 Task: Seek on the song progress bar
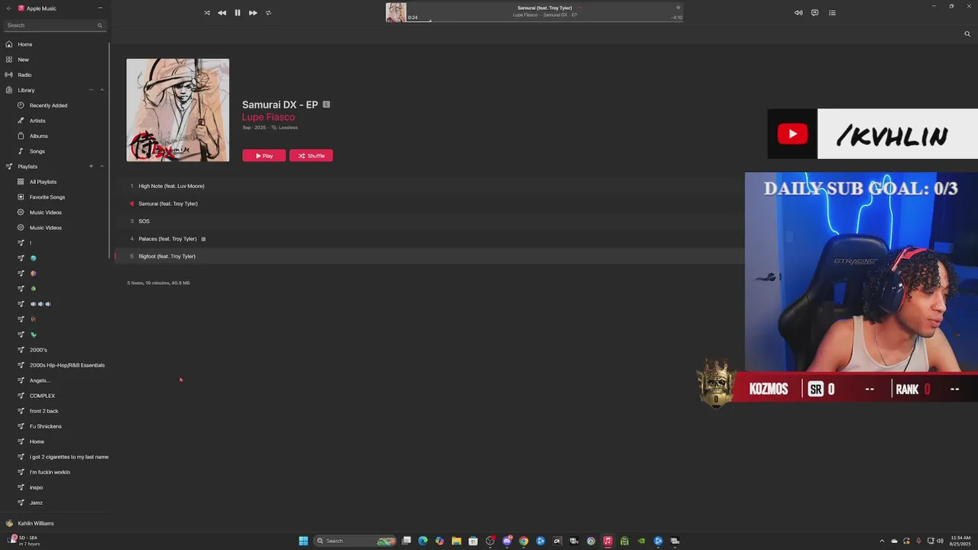click(546, 21)
